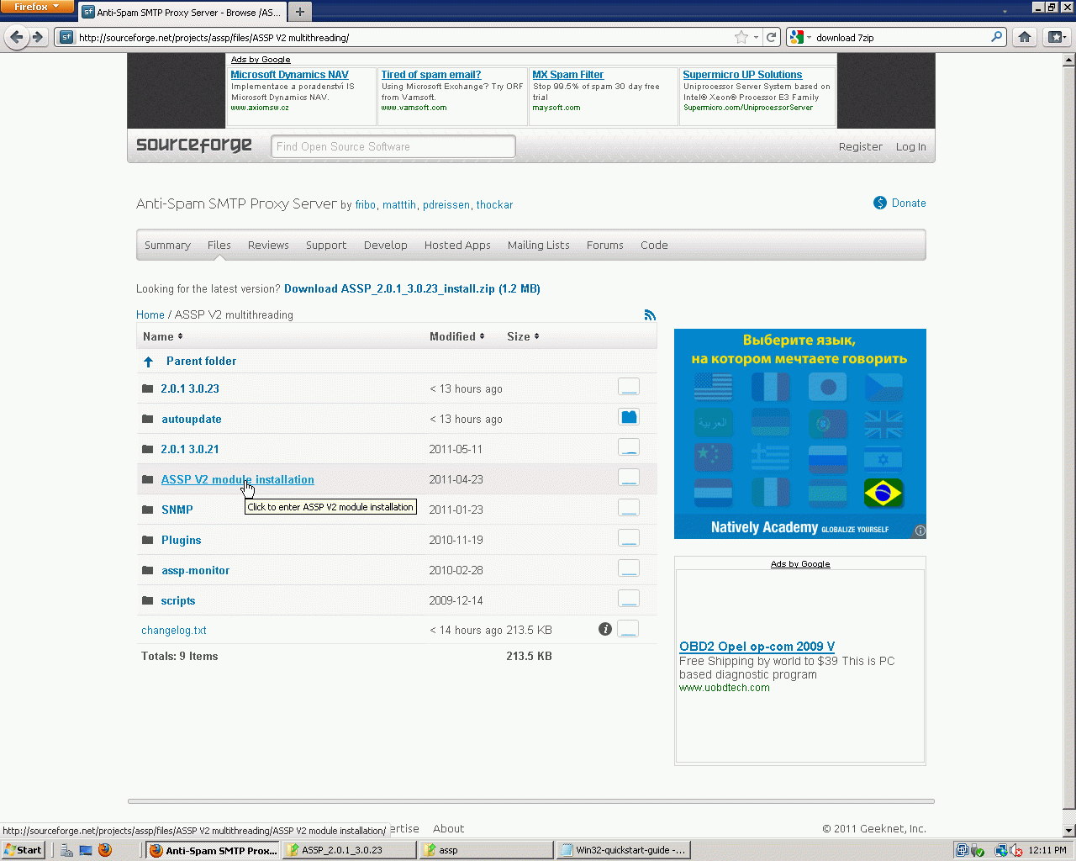Screen dimensions: 1076x861
Task: Download ASSP_2.0.1_3.0.23_install.zip latest version
Action: [x=412, y=288]
